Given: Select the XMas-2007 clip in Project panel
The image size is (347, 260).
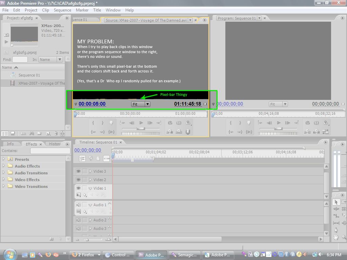Looking at the screenshot, I should pos(42,83).
